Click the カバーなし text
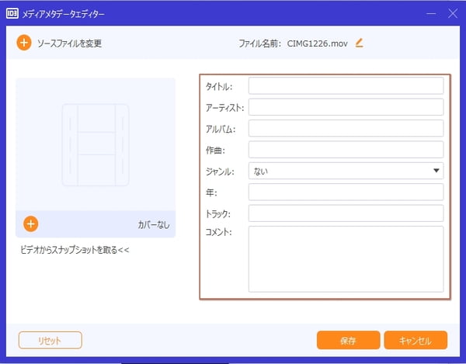The width and height of the screenshot is (466, 364). click(153, 224)
